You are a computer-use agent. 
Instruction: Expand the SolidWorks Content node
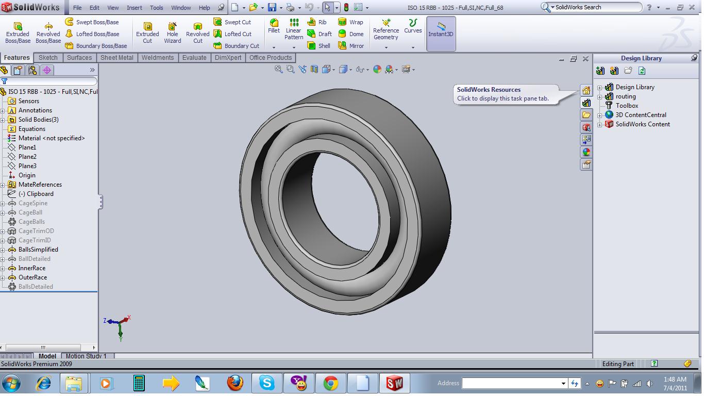pos(600,125)
